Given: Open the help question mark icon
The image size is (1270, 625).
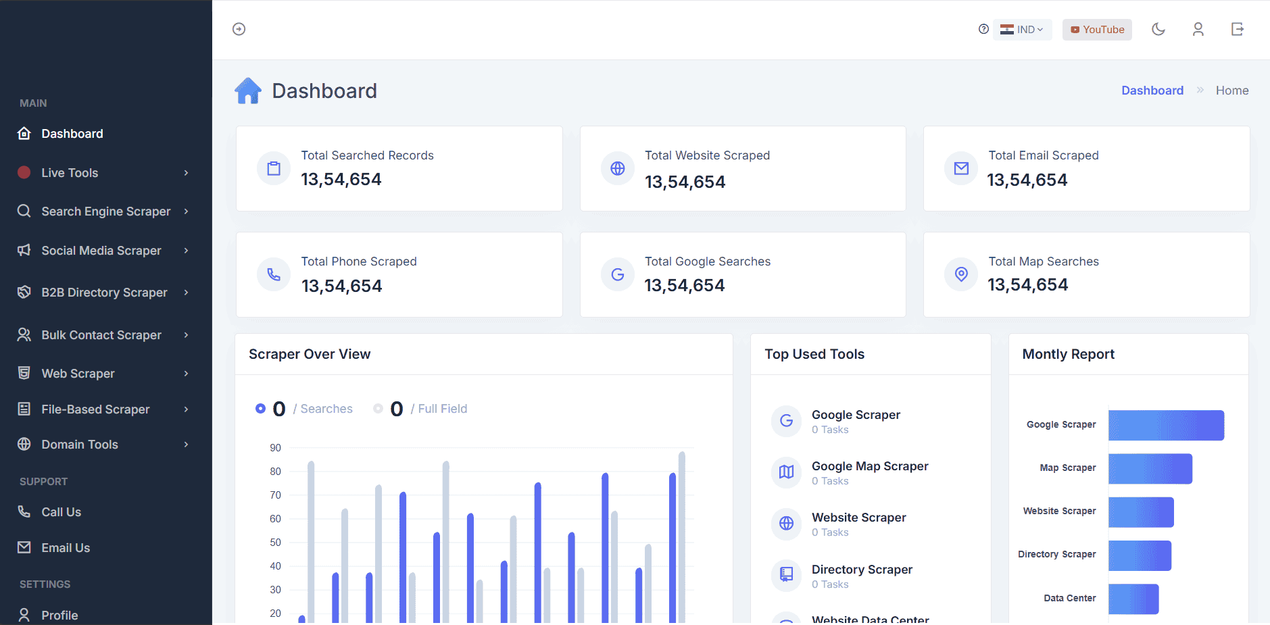Looking at the screenshot, I should tap(983, 29).
